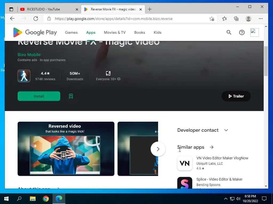Open the tab actions menu icon
This screenshot has height=204, width=273.
pos(11,9)
